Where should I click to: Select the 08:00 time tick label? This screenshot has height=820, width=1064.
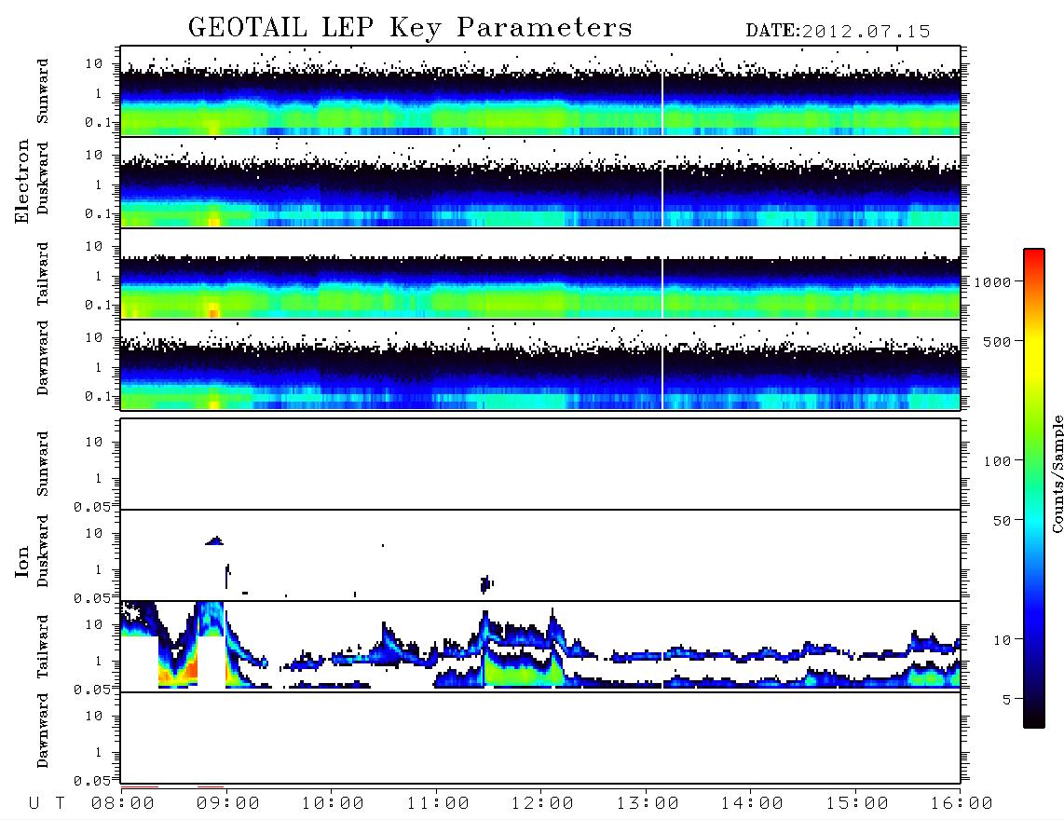123,803
